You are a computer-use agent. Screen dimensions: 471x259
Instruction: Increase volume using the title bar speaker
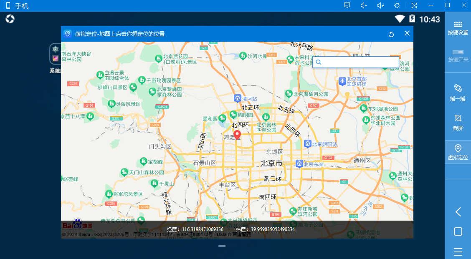(x=380, y=5)
